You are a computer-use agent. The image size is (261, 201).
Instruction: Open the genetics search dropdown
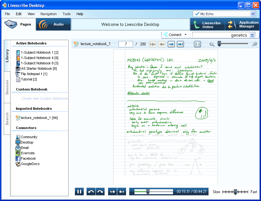252,35
